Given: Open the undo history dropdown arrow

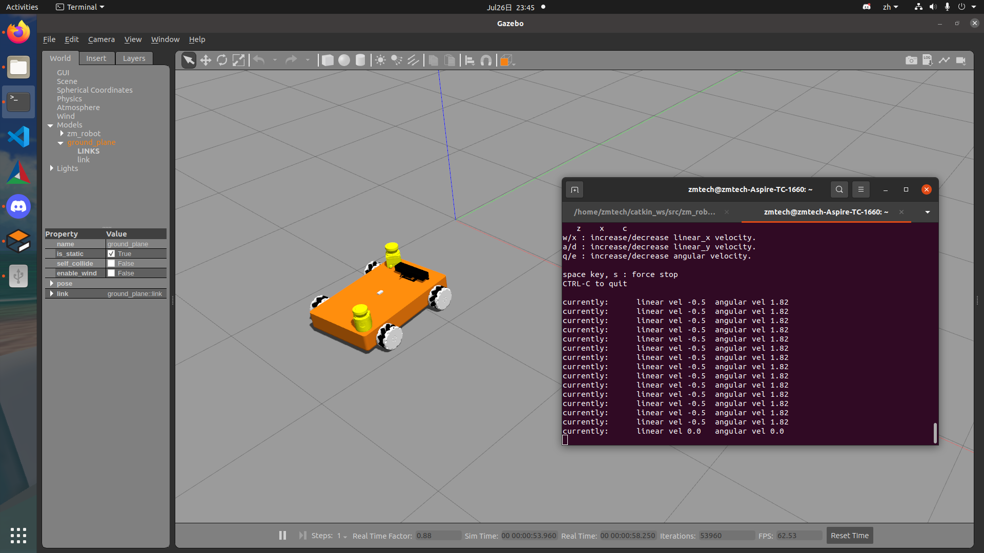Looking at the screenshot, I should pos(275,60).
